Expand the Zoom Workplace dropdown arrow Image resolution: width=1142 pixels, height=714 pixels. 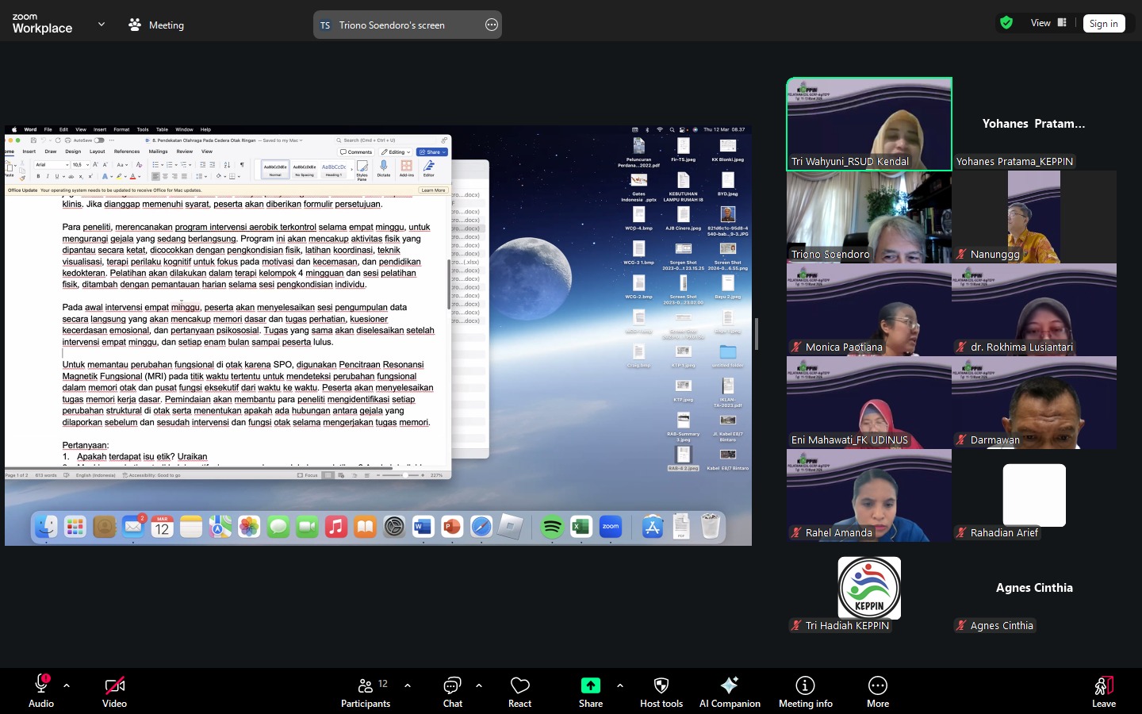point(102,25)
